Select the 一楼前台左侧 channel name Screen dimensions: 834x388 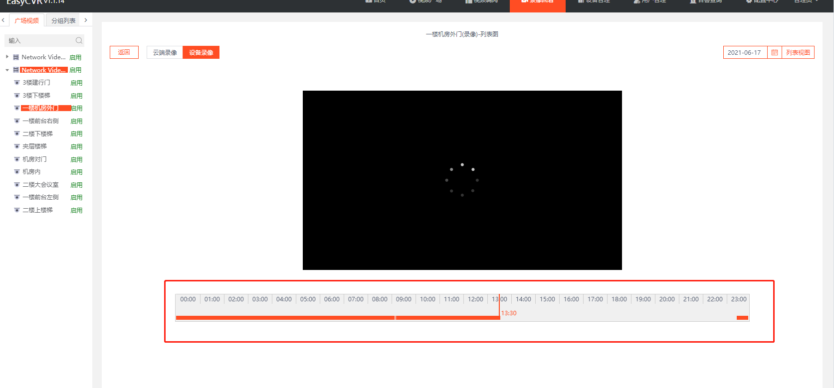click(40, 197)
